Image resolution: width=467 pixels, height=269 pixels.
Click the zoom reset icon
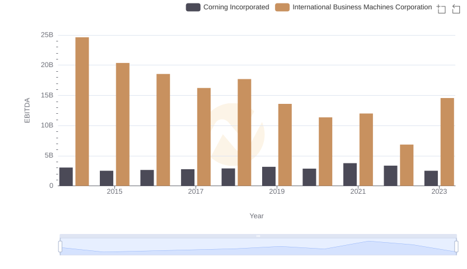click(x=456, y=9)
